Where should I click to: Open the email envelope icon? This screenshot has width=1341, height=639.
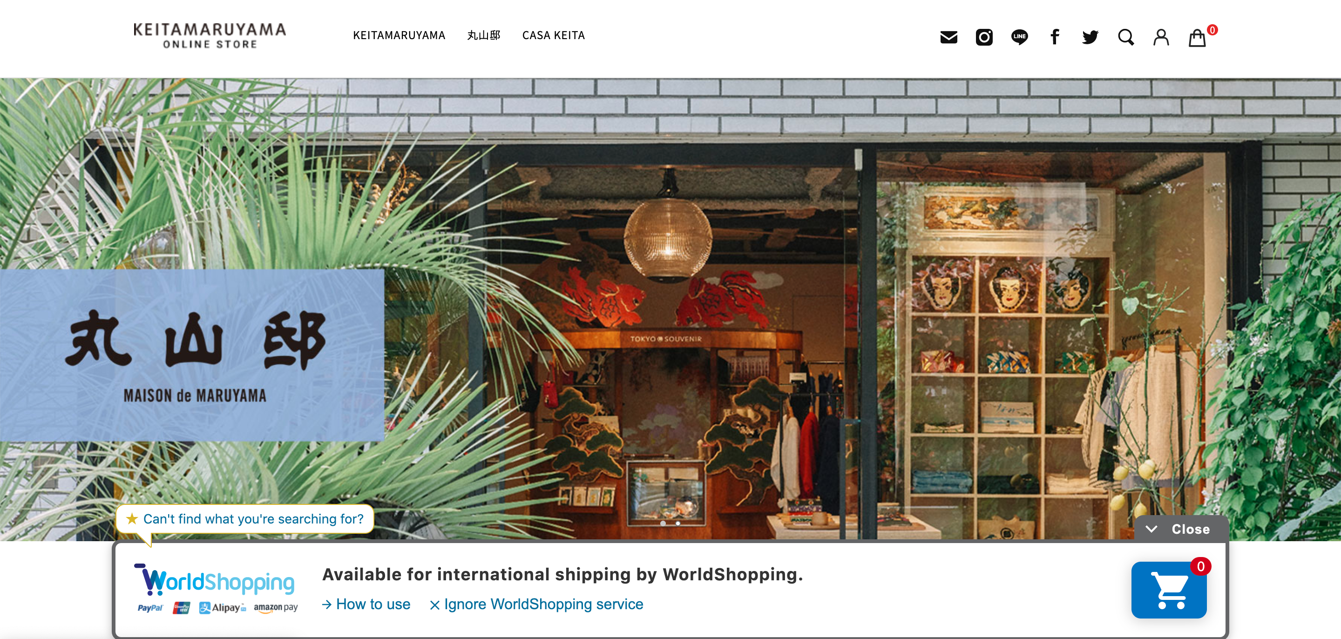click(948, 37)
